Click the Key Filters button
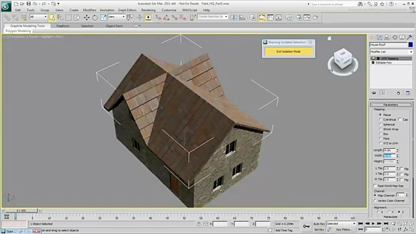This screenshot has width=416, height=234. [x=344, y=229]
